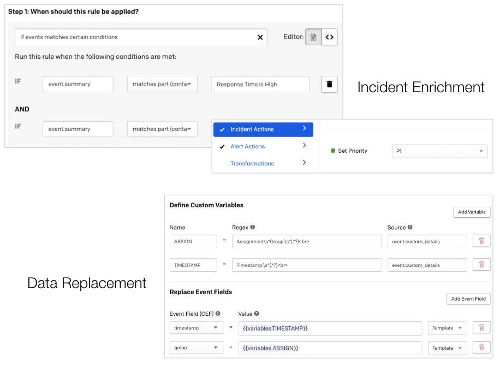Delete the timestamp event field row
500x365 pixels.
pos(481,328)
